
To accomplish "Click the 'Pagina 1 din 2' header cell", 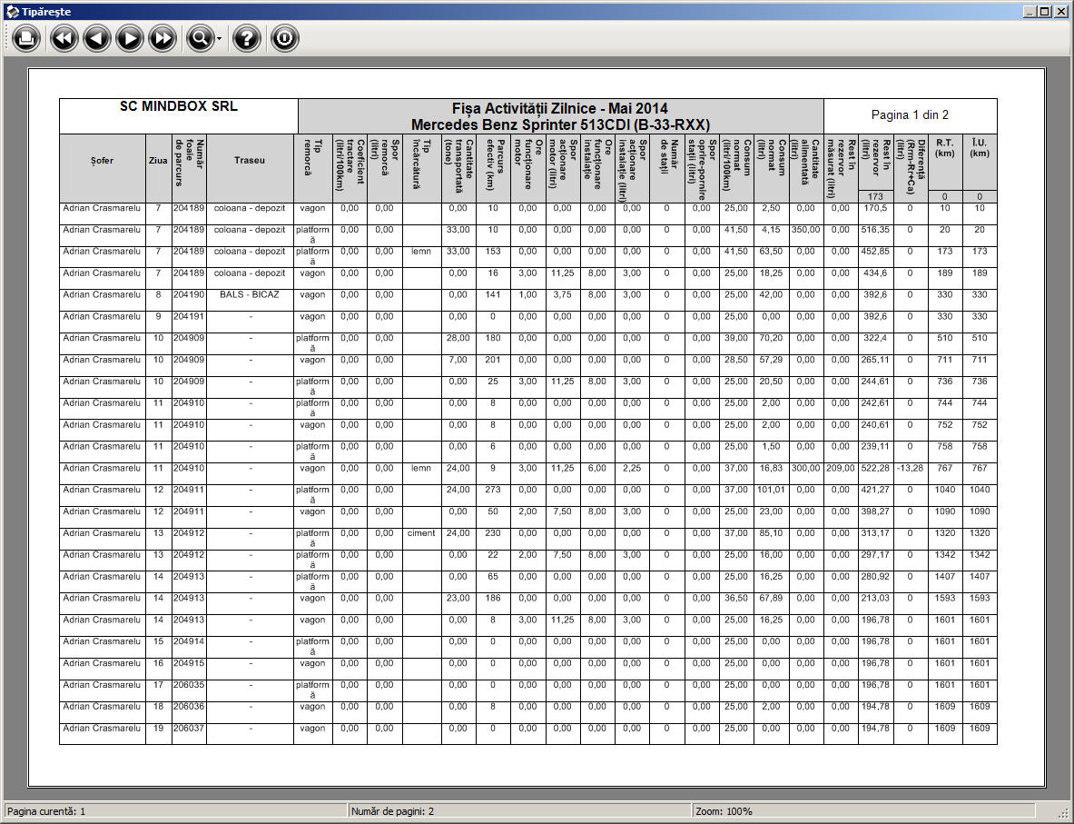I will 910,115.
